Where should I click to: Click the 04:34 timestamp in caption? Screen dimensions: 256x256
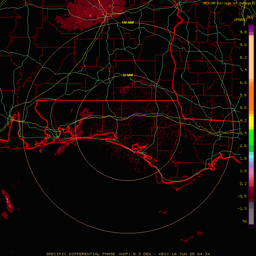point(203,254)
